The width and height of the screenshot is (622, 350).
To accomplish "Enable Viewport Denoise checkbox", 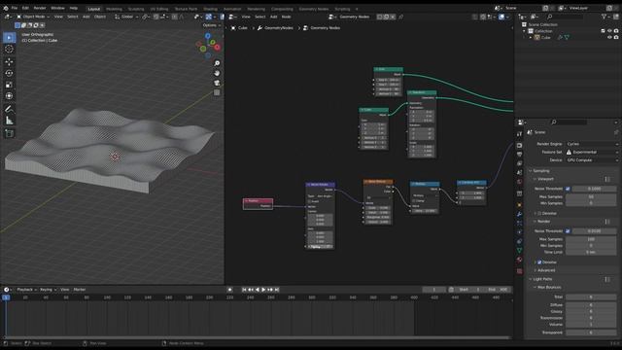I will point(539,214).
